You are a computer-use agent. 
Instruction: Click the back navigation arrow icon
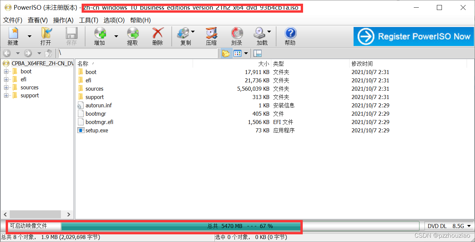(x=7, y=53)
